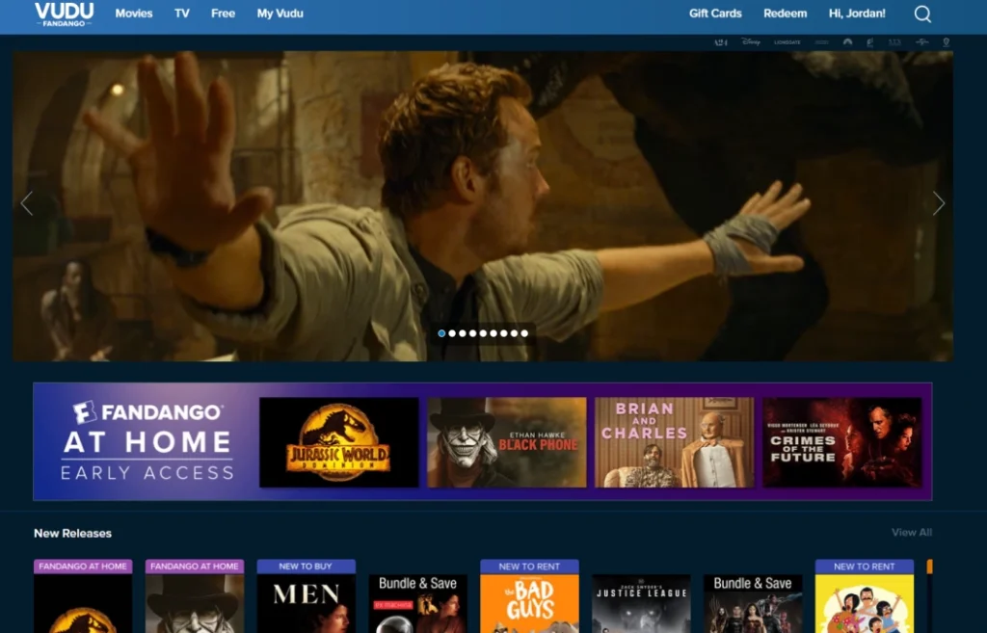Go back using the left carousel arrow

point(28,203)
